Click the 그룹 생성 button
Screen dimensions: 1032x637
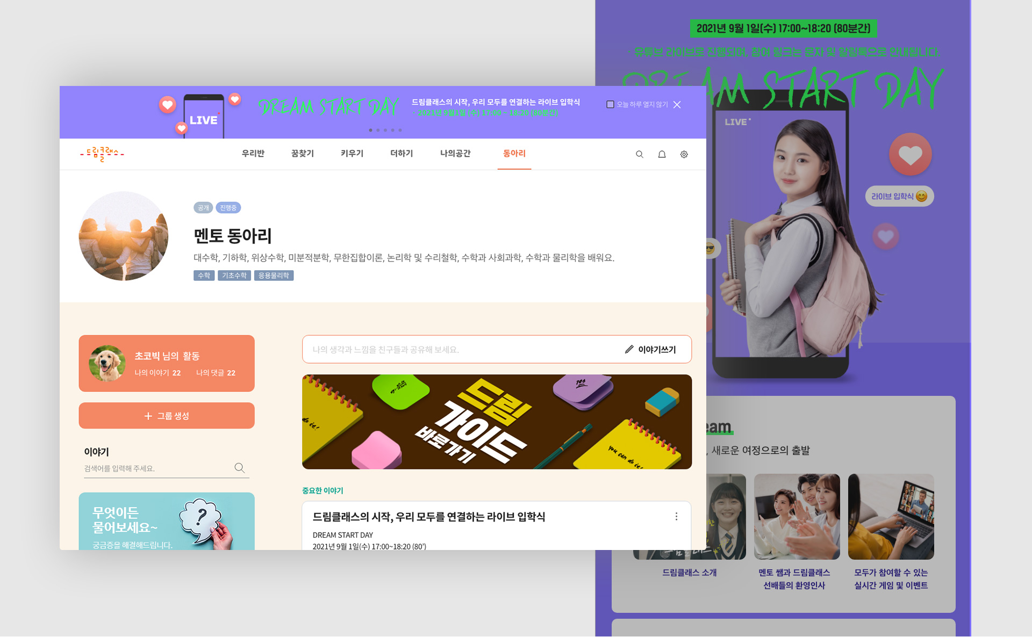pyautogui.click(x=167, y=416)
